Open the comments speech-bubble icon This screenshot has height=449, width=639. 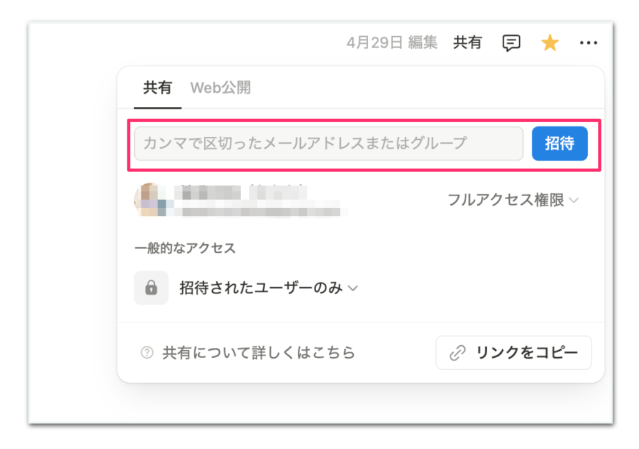click(x=511, y=43)
